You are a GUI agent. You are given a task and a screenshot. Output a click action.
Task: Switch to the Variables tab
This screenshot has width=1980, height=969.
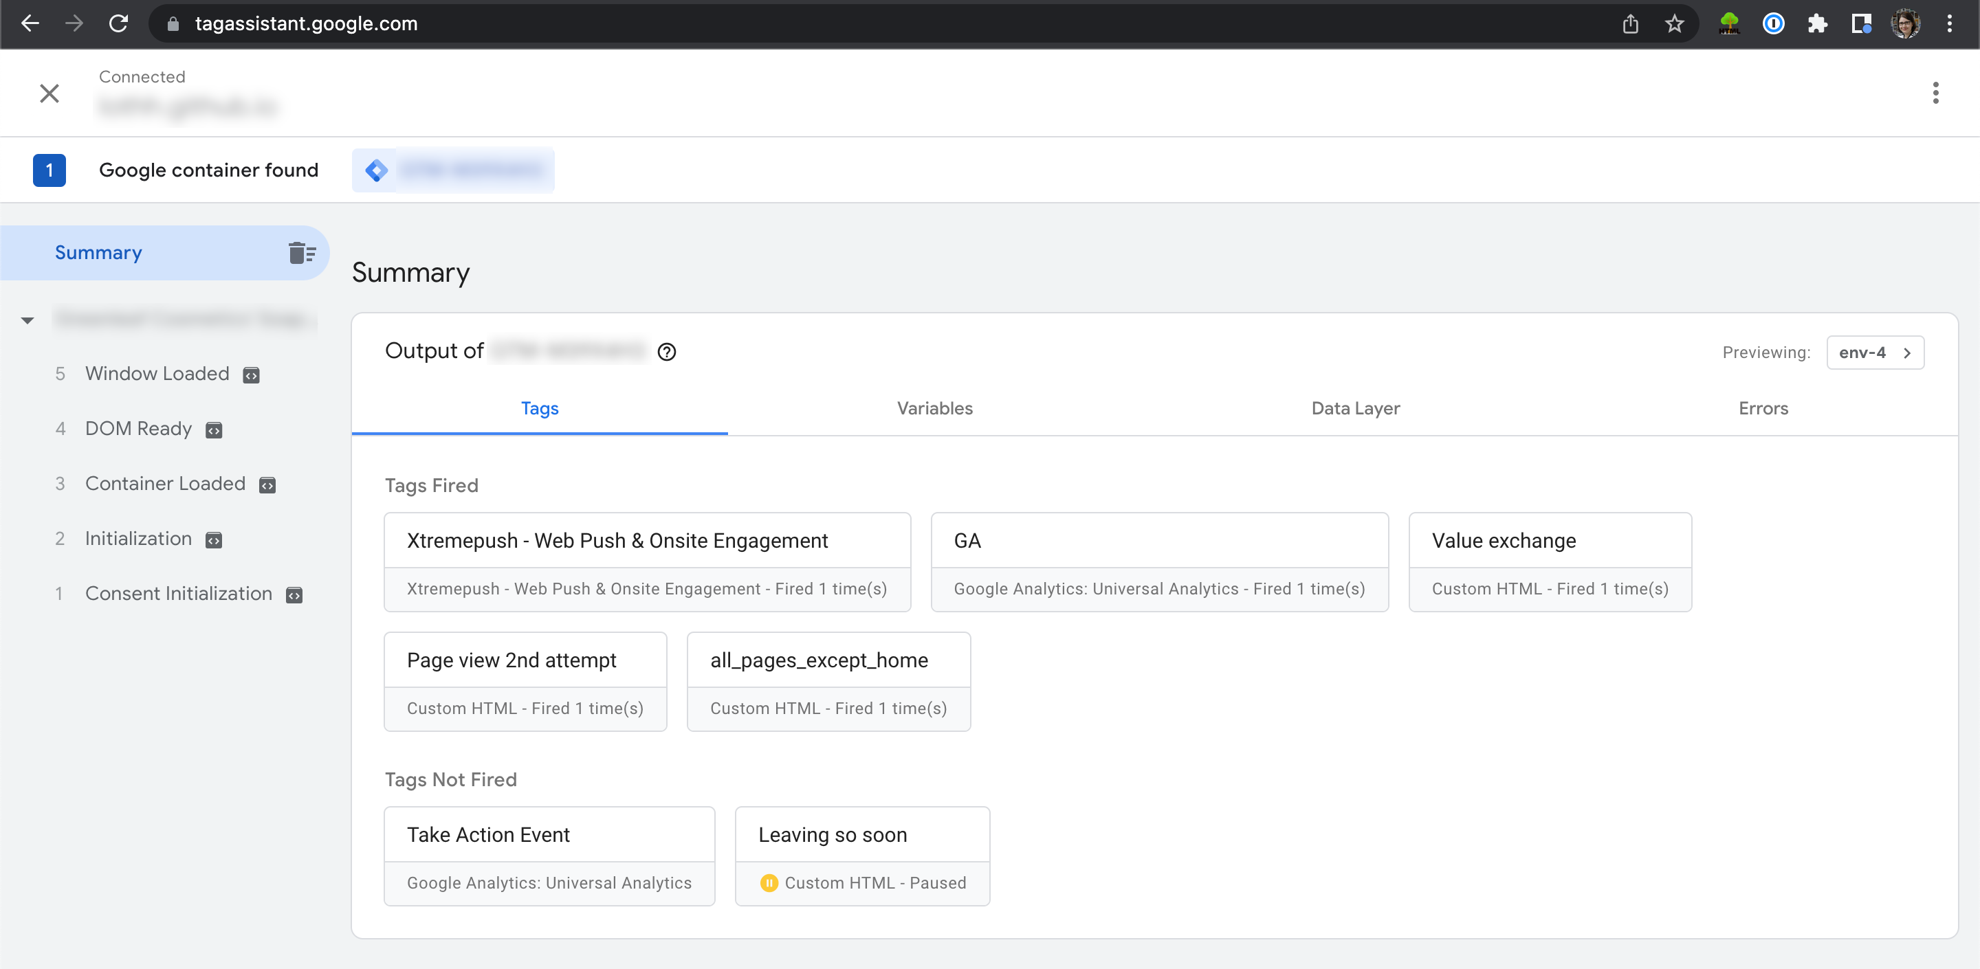click(x=934, y=408)
